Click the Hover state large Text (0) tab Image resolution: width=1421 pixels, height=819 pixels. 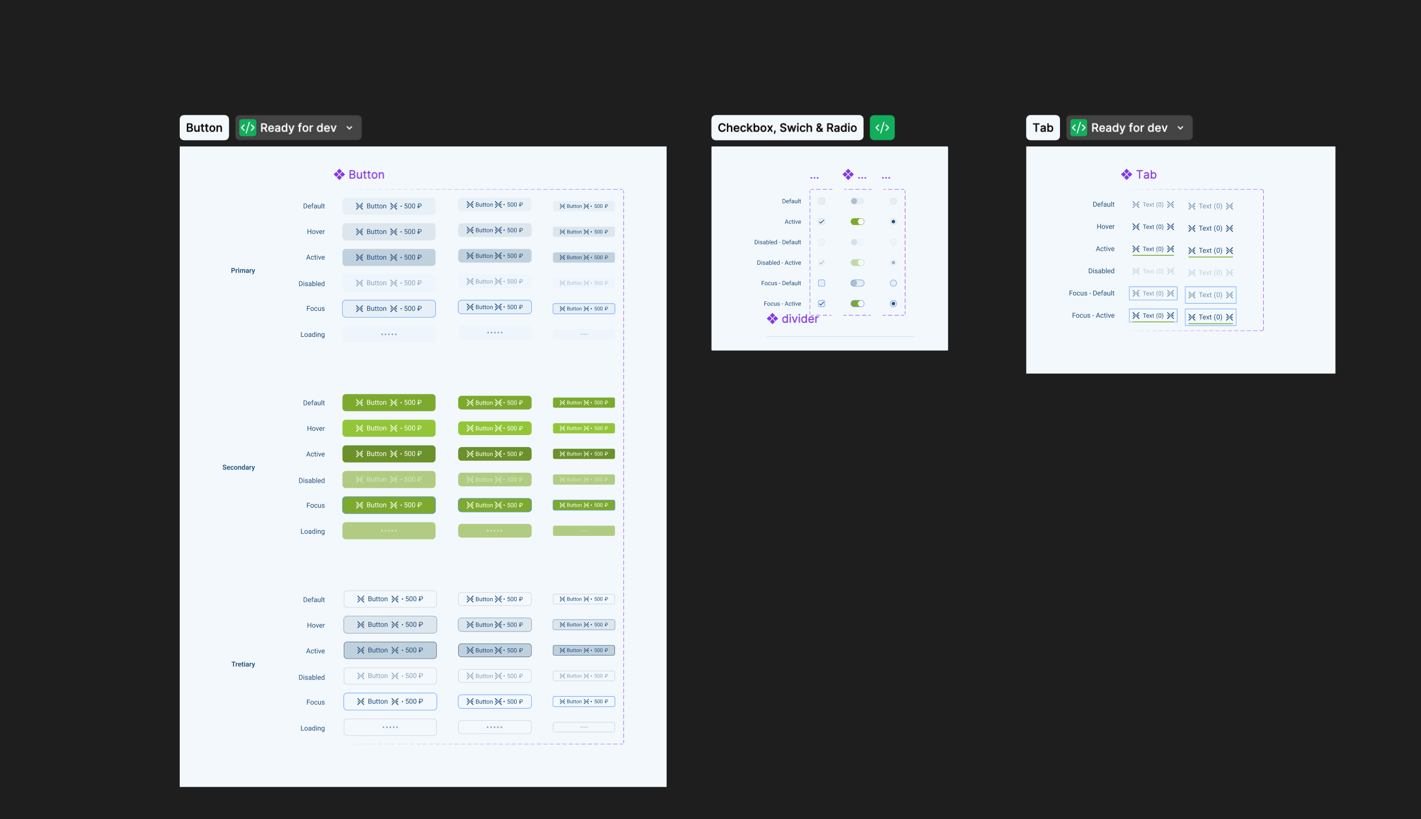point(1210,228)
